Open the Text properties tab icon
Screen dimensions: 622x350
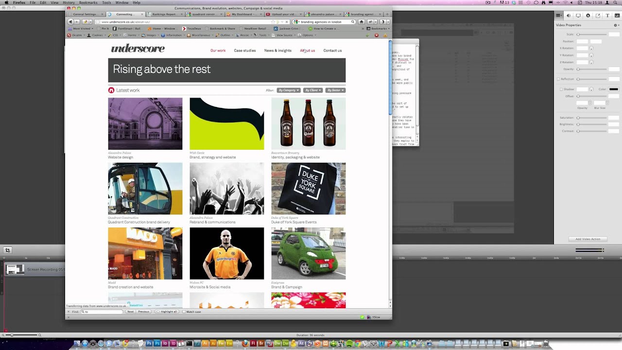(x=607, y=16)
